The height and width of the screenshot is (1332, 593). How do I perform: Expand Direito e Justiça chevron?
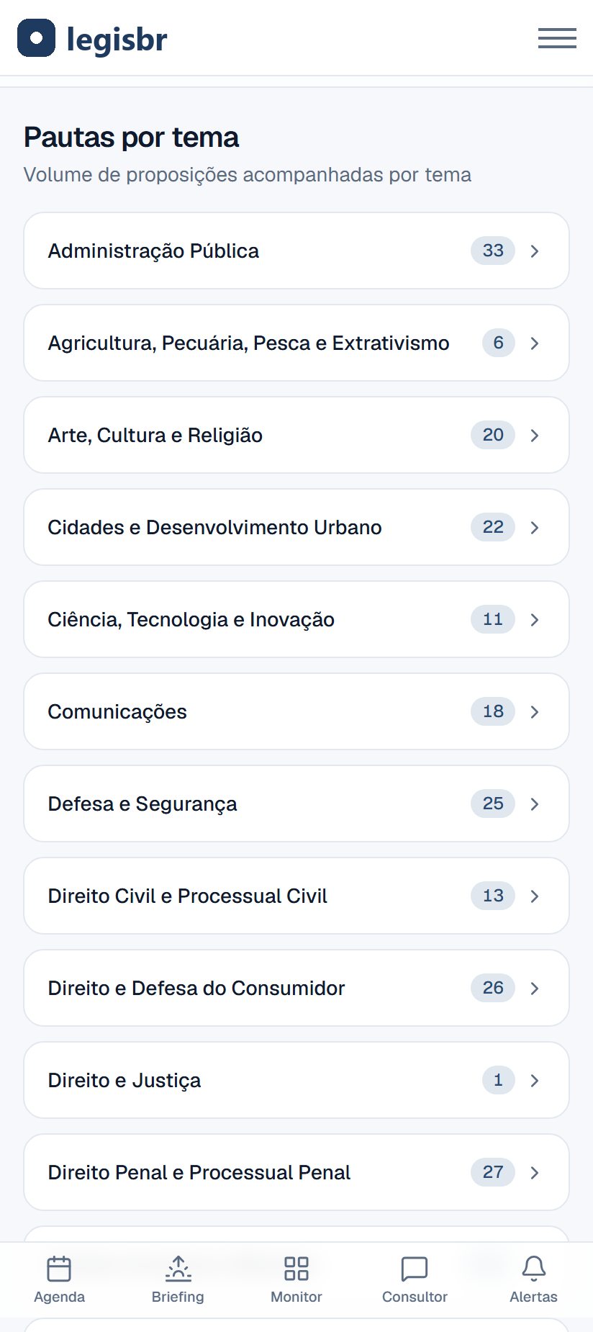[535, 1081]
